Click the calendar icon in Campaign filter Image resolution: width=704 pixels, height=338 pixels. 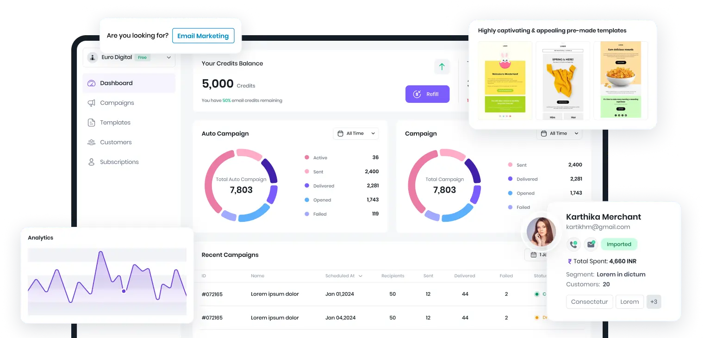[544, 133]
